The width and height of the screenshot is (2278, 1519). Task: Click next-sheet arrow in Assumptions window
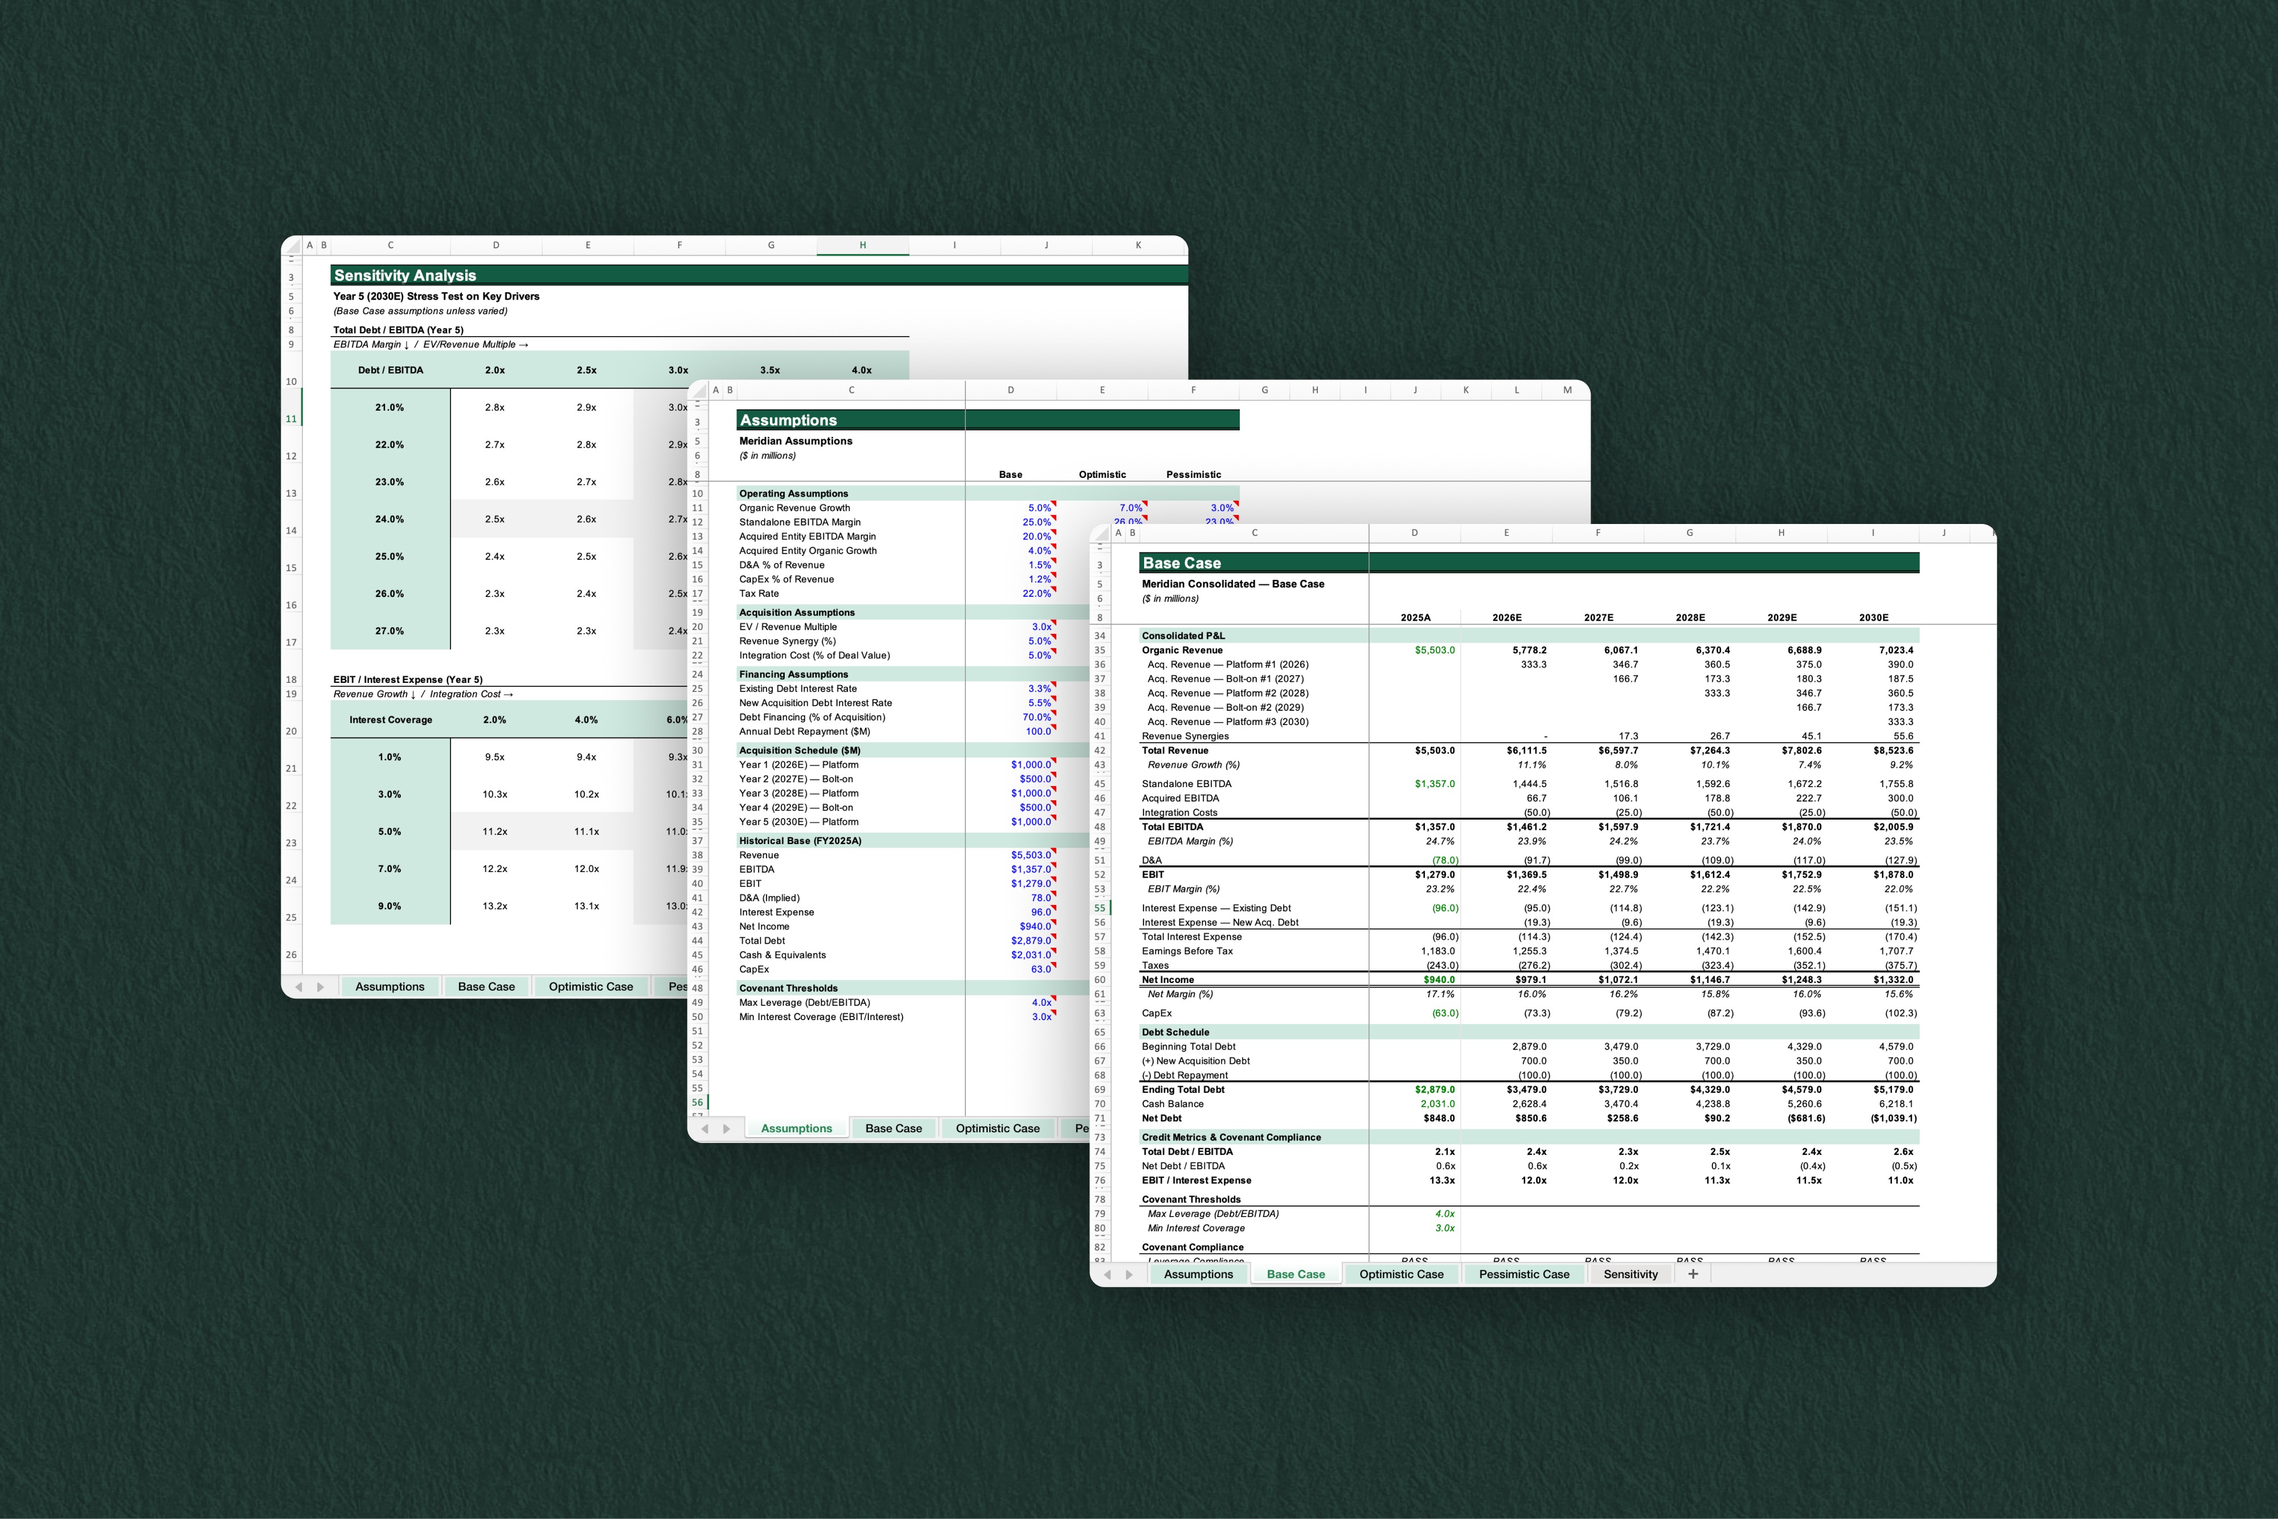pos(727,1129)
